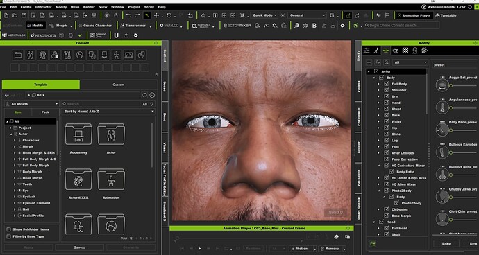Click the Fashion Gen plugin icon
The width and height of the screenshot is (479, 255).
point(99,35)
